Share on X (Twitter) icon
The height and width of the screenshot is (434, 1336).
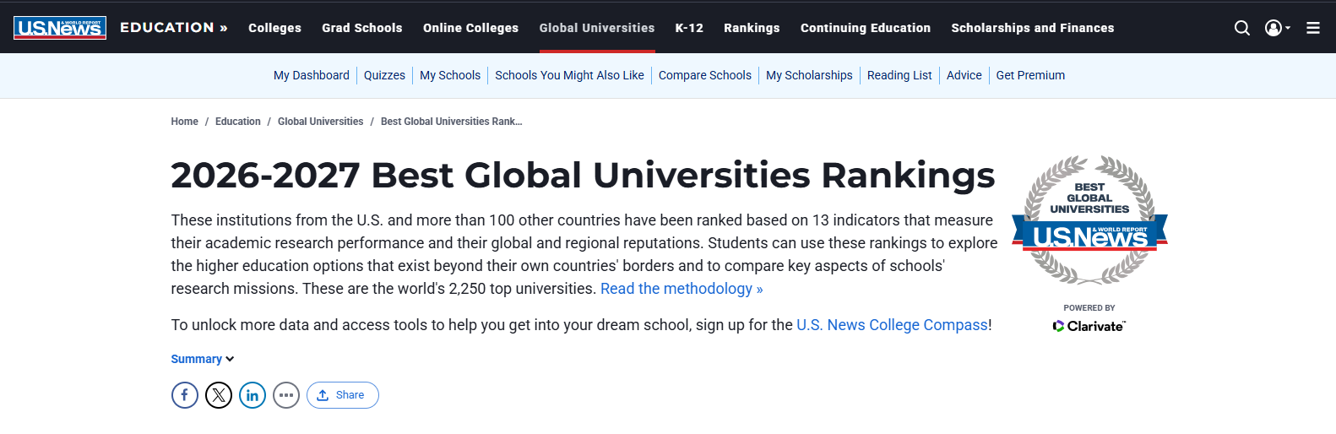coord(219,395)
